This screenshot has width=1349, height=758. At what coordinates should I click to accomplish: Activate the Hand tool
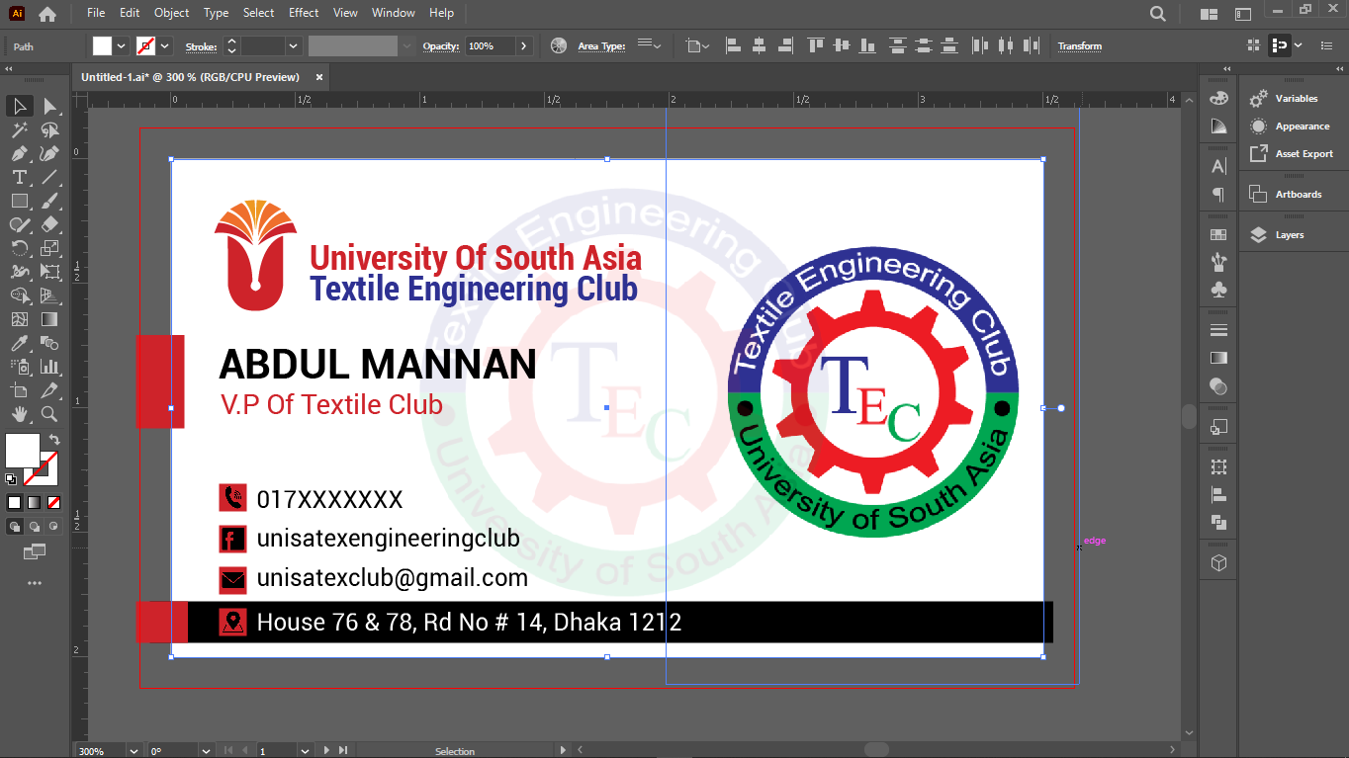(x=19, y=414)
